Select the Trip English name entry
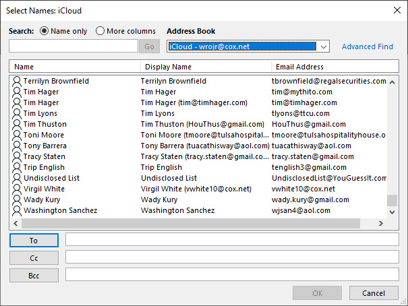This screenshot has height=306, width=408. click(x=44, y=167)
